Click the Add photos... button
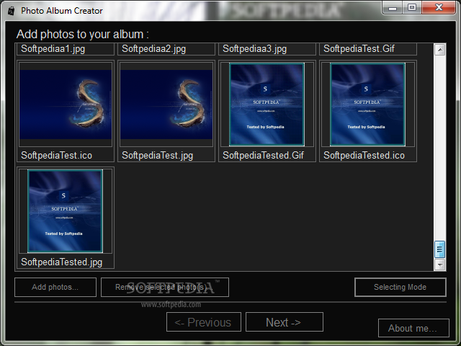The image size is (461, 346). (x=55, y=287)
